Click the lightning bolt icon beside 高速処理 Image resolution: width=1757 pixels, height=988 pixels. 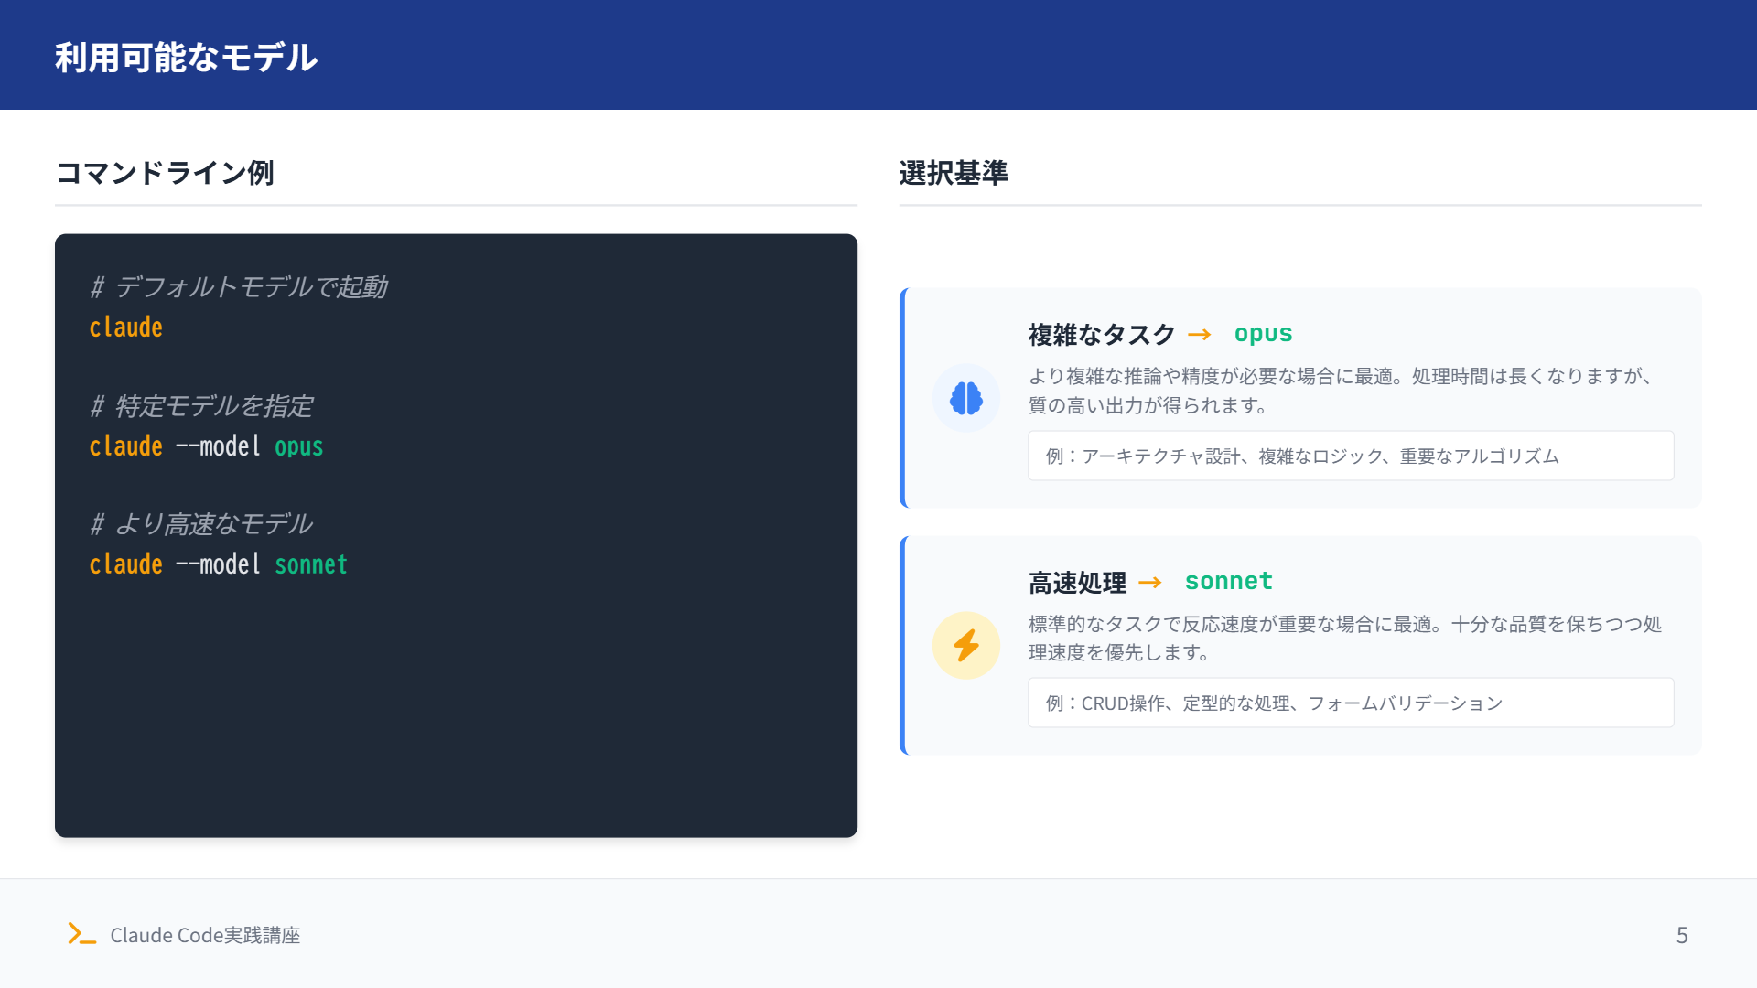tap(966, 645)
